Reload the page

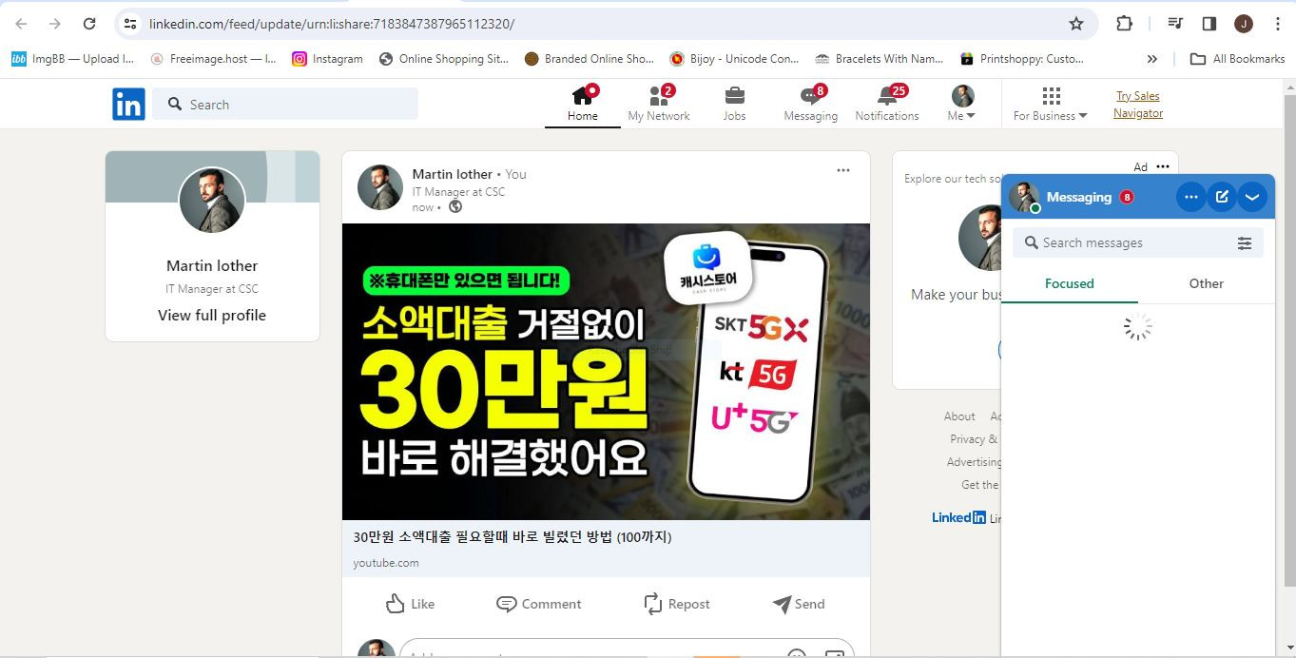point(89,24)
